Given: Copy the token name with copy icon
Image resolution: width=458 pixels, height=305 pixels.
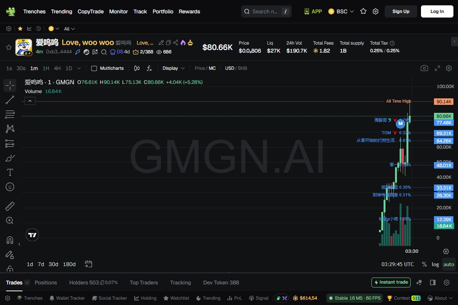Looking at the screenshot, I should (168, 43).
